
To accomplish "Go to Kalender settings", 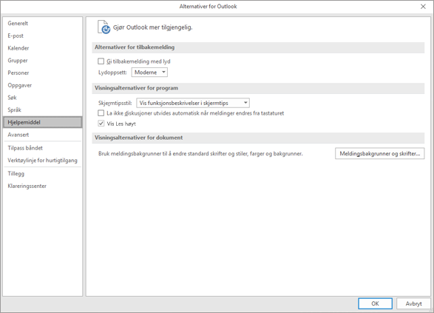I will coord(43,48).
